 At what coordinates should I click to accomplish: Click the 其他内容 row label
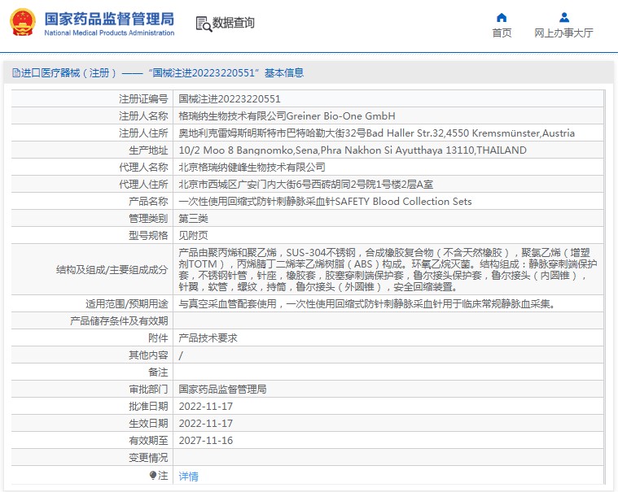[x=148, y=355]
